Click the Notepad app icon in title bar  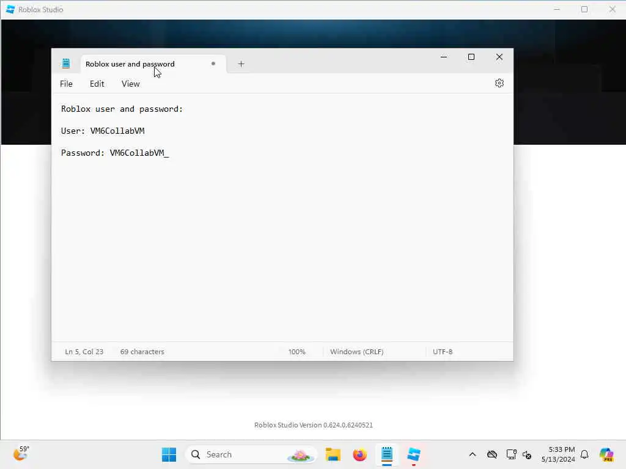click(x=66, y=64)
